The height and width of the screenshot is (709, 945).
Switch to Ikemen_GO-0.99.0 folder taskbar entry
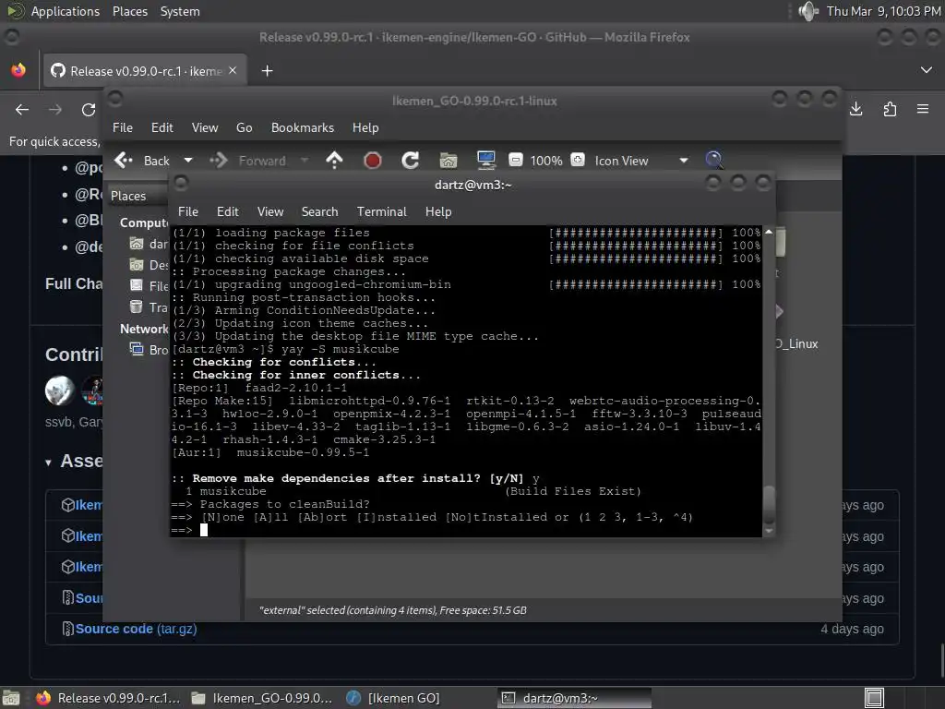tap(261, 698)
